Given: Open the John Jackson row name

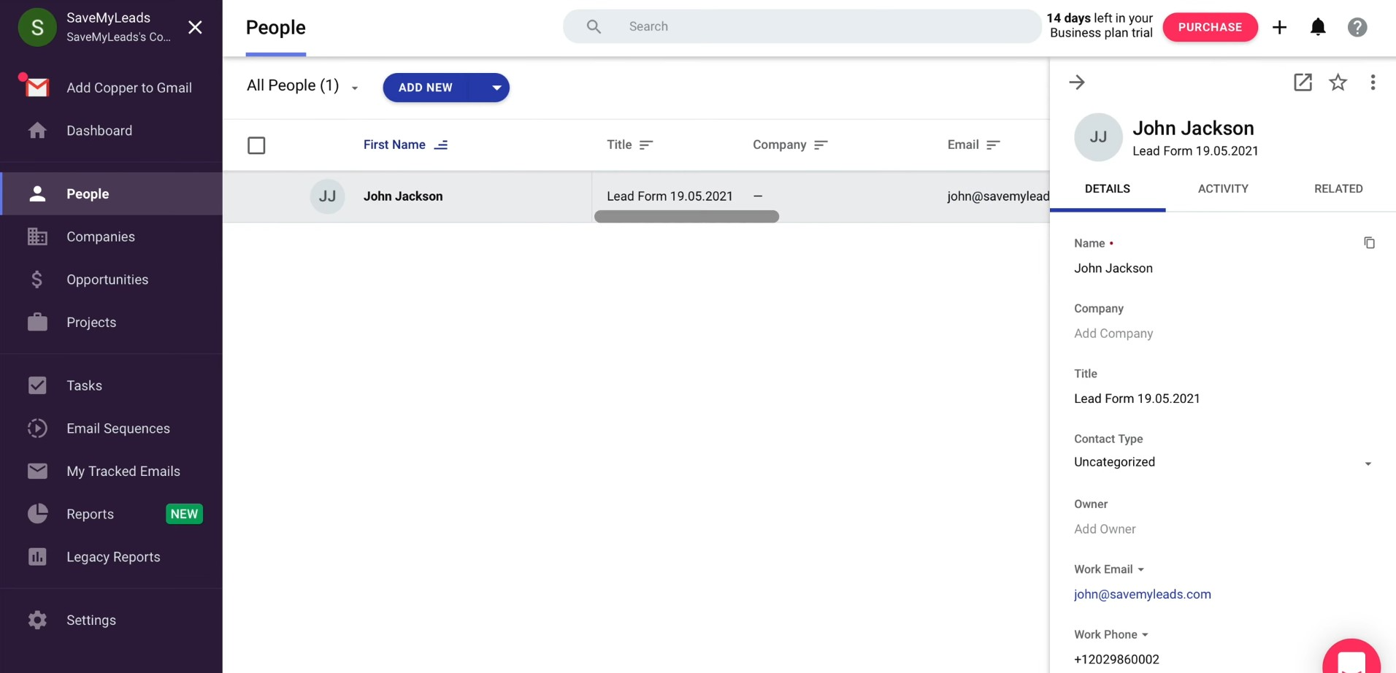Looking at the screenshot, I should click(403, 196).
